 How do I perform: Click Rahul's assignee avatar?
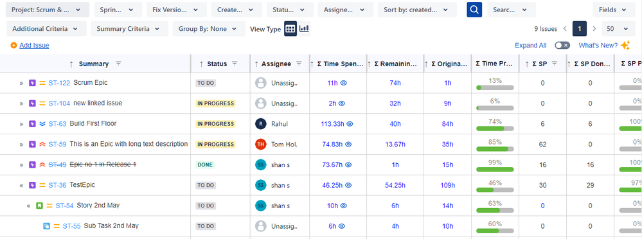(x=260, y=123)
